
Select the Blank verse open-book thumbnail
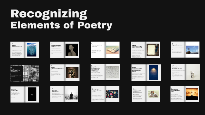[105, 50]
